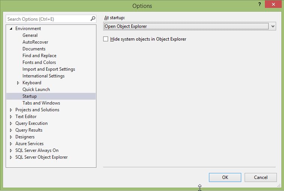Image resolution: width=284 pixels, height=191 pixels.
Task: Open the Documents options page
Action: coord(34,49)
